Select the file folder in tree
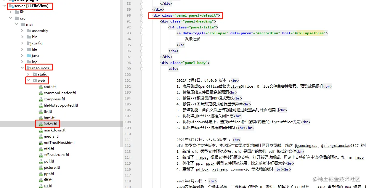This screenshot has width=366, height=188. click(x=34, y=49)
